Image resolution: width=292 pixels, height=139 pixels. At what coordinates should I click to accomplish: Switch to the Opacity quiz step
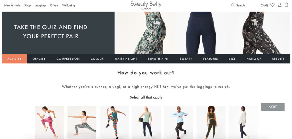click(x=39, y=59)
